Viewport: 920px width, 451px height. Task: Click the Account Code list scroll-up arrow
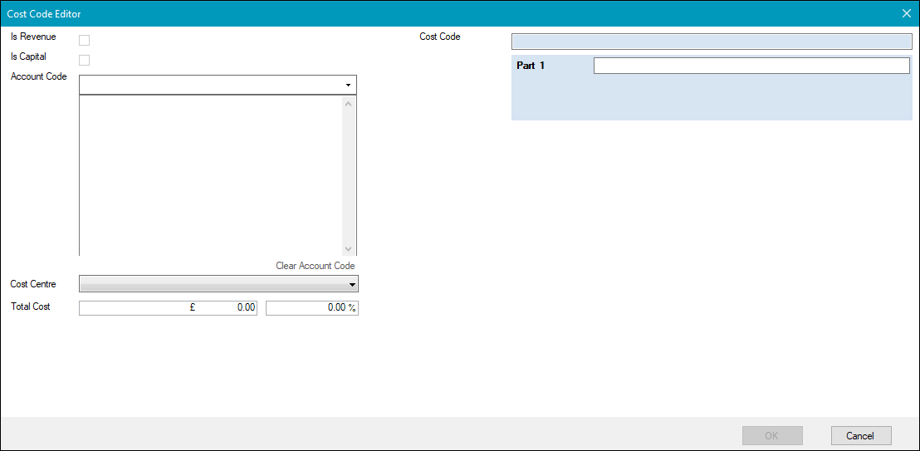(x=348, y=104)
